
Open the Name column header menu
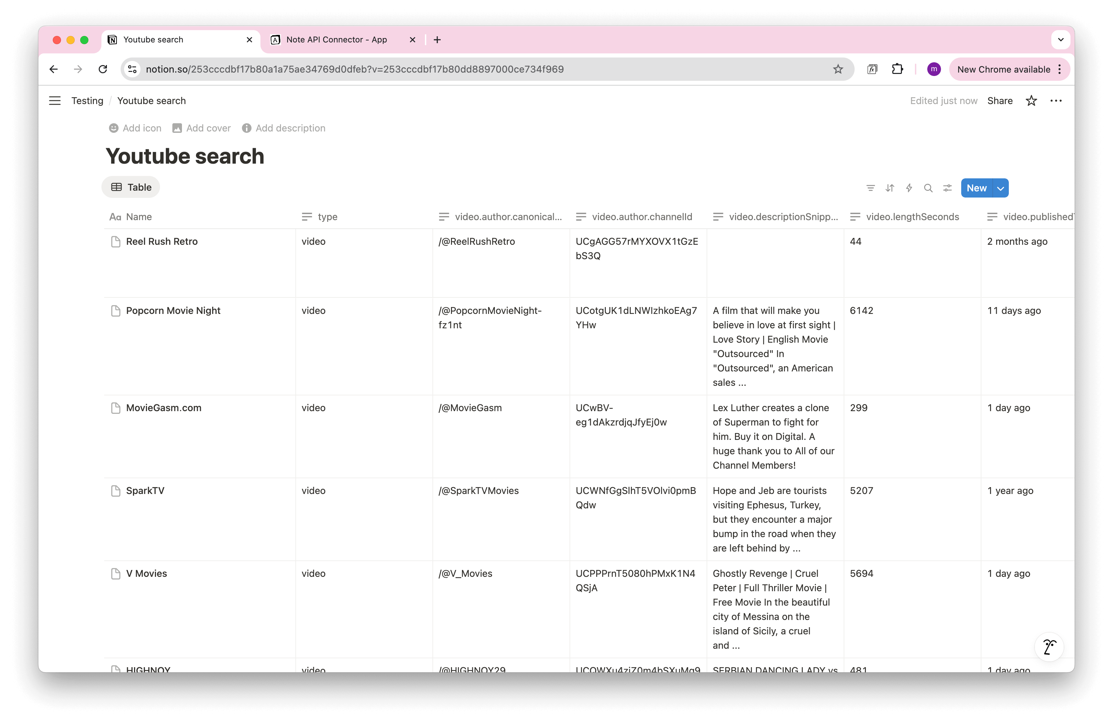tap(200, 217)
